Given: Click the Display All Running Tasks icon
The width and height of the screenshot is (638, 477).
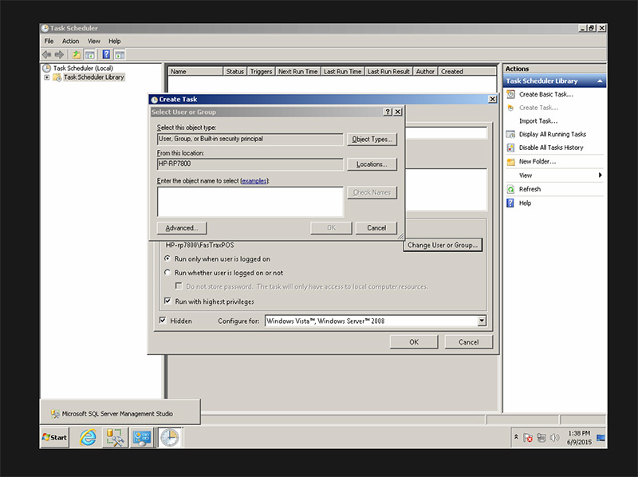Looking at the screenshot, I should pos(510,134).
